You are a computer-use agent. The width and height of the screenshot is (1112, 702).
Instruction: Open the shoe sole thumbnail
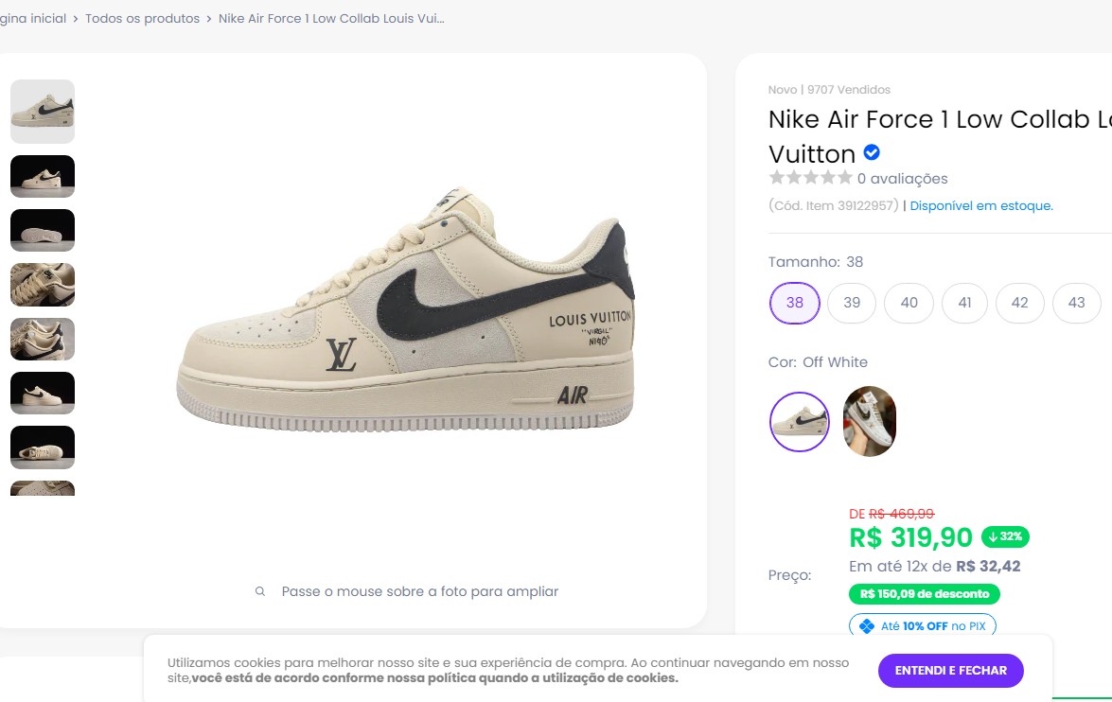click(x=43, y=230)
